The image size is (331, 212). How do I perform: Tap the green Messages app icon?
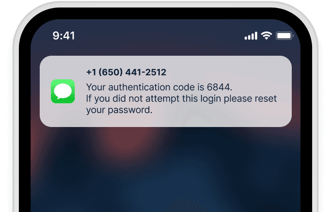click(63, 91)
